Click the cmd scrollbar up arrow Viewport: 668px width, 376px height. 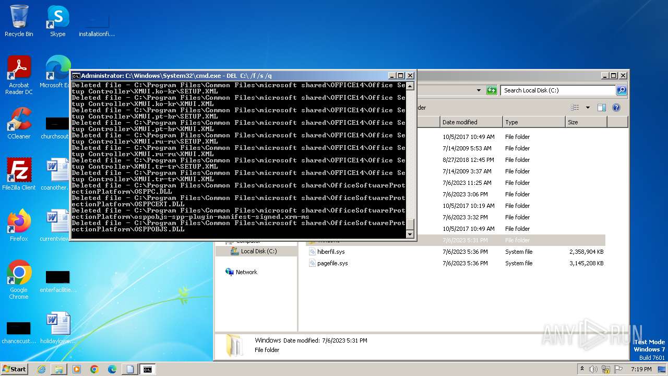410,86
